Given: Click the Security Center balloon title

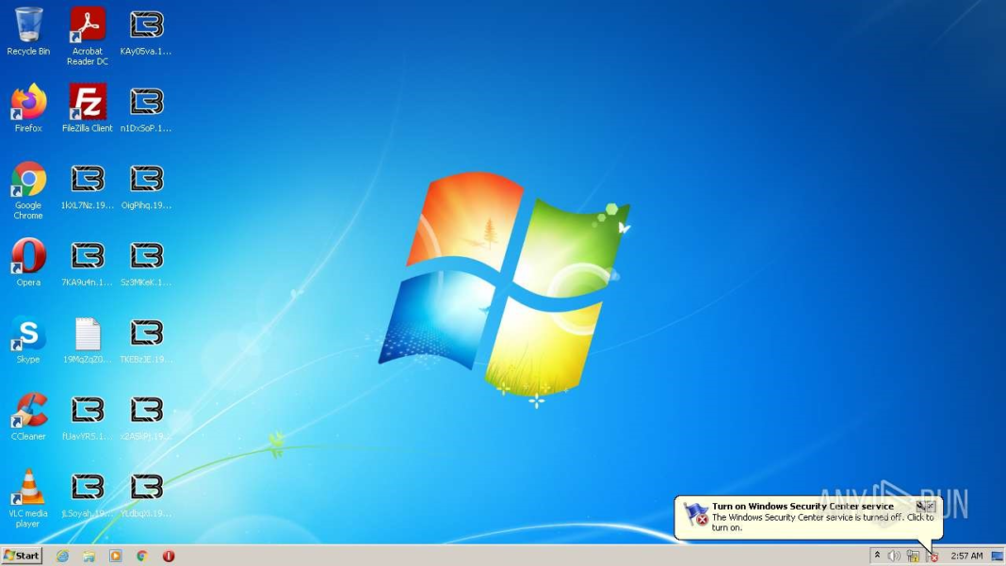Looking at the screenshot, I should pos(802,507).
